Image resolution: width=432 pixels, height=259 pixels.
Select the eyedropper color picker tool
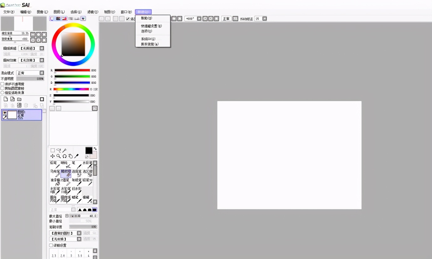pos(76,156)
